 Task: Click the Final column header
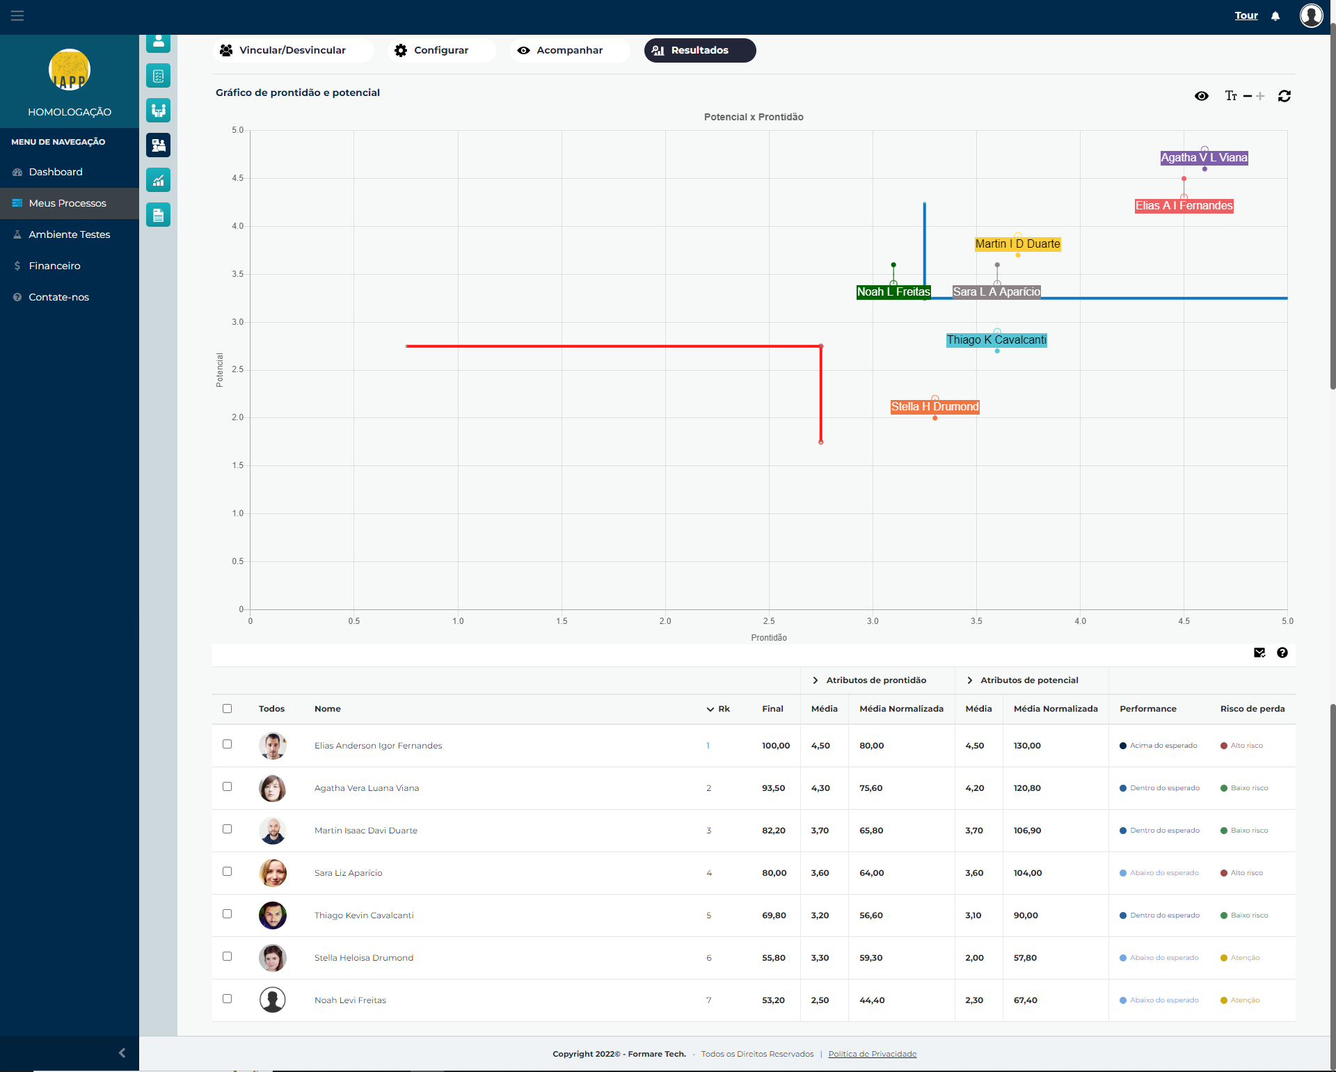772,709
